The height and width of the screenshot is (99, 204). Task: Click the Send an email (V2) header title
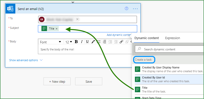click(31, 9)
